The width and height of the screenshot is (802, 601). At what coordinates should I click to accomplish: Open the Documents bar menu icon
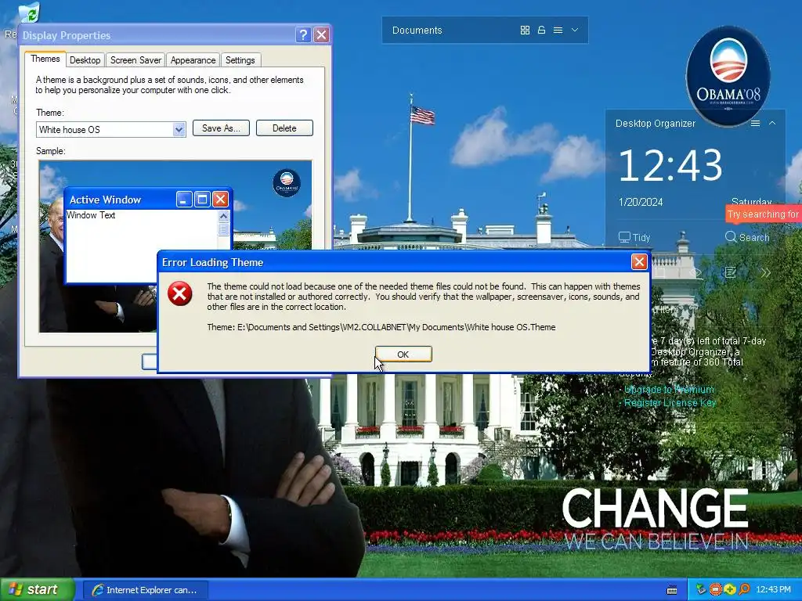tap(558, 31)
